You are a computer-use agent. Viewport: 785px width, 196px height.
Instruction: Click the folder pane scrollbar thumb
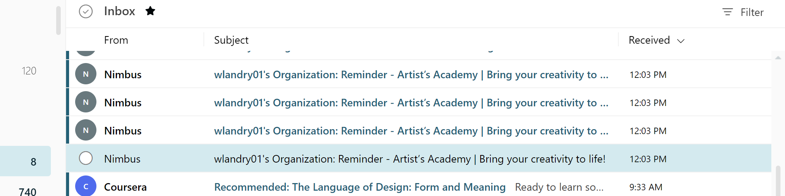(58, 21)
